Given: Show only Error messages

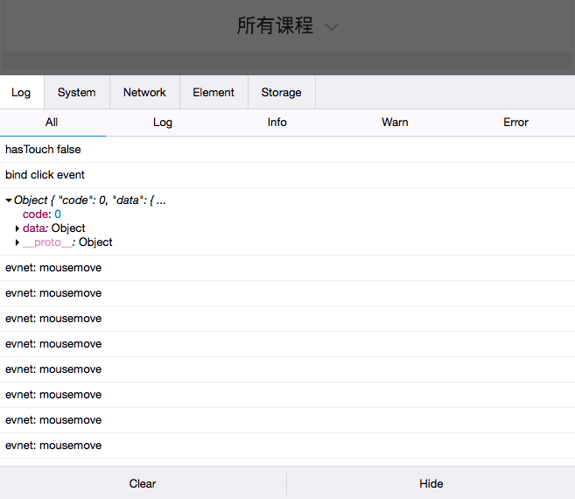Looking at the screenshot, I should pyautogui.click(x=515, y=123).
